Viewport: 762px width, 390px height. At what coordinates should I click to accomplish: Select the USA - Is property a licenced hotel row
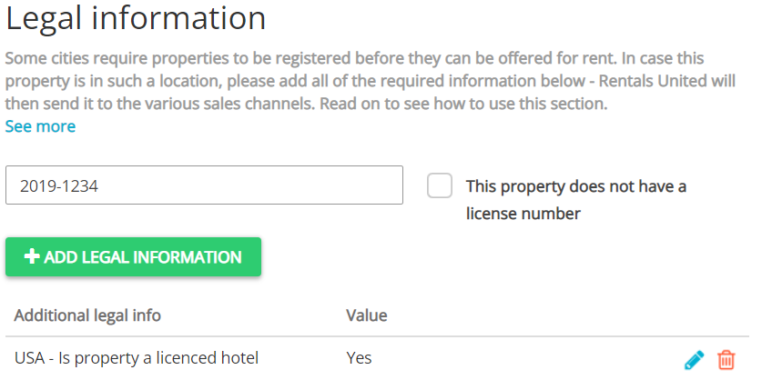coord(137,358)
